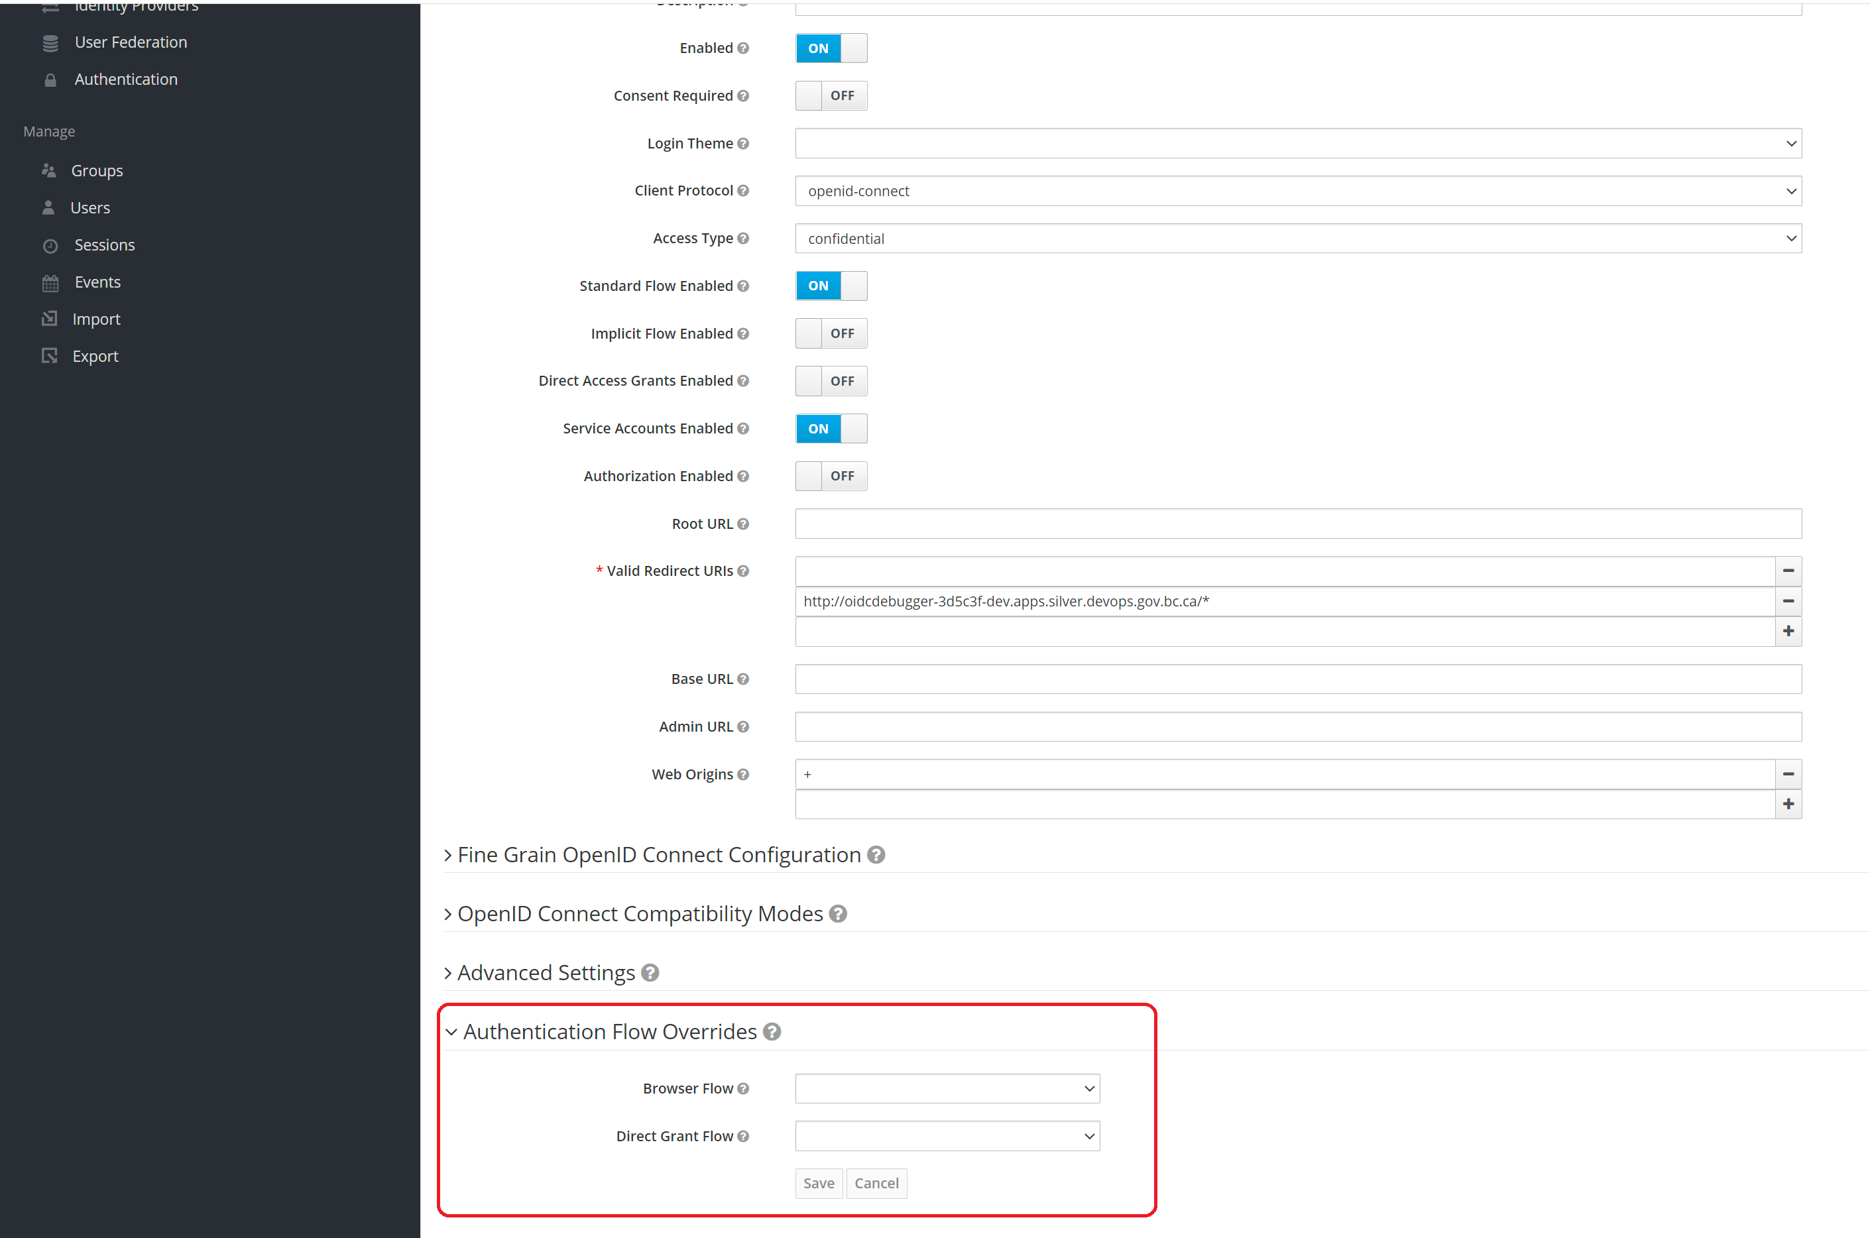Click the Authentication lock icon
The width and height of the screenshot is (1870, 1238).
tap(50, 81)
